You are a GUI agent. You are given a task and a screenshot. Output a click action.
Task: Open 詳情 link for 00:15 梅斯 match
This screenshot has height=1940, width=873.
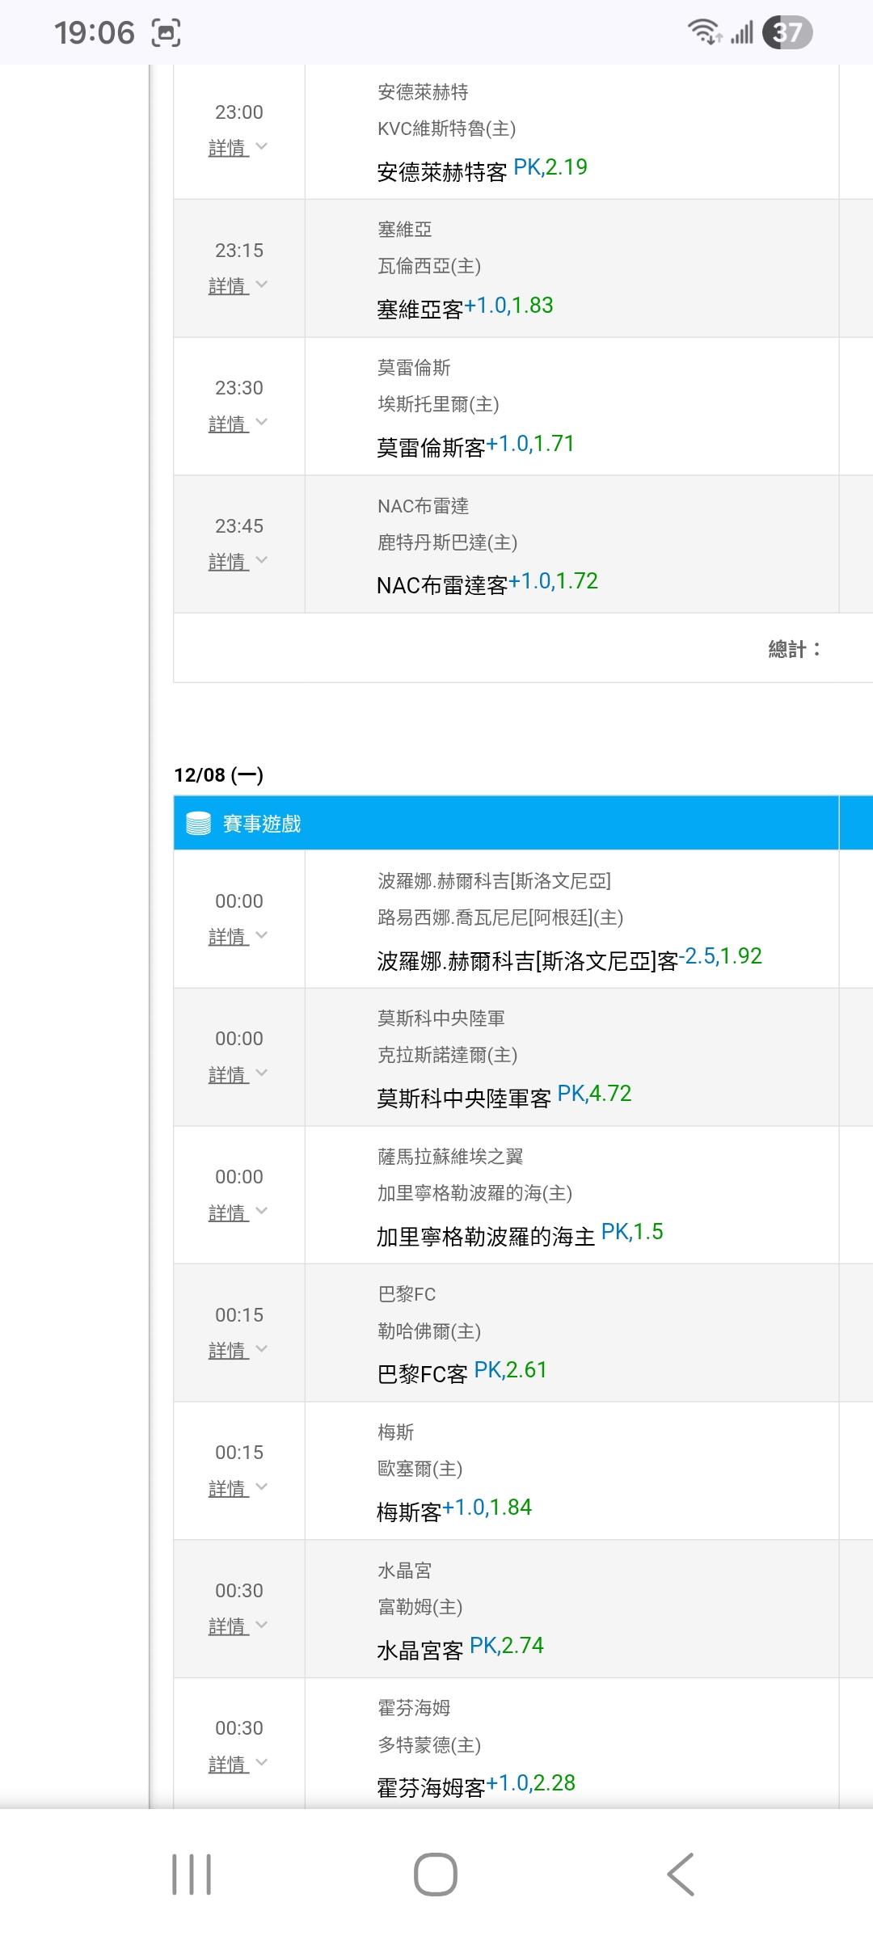(x=229, y=1488)
